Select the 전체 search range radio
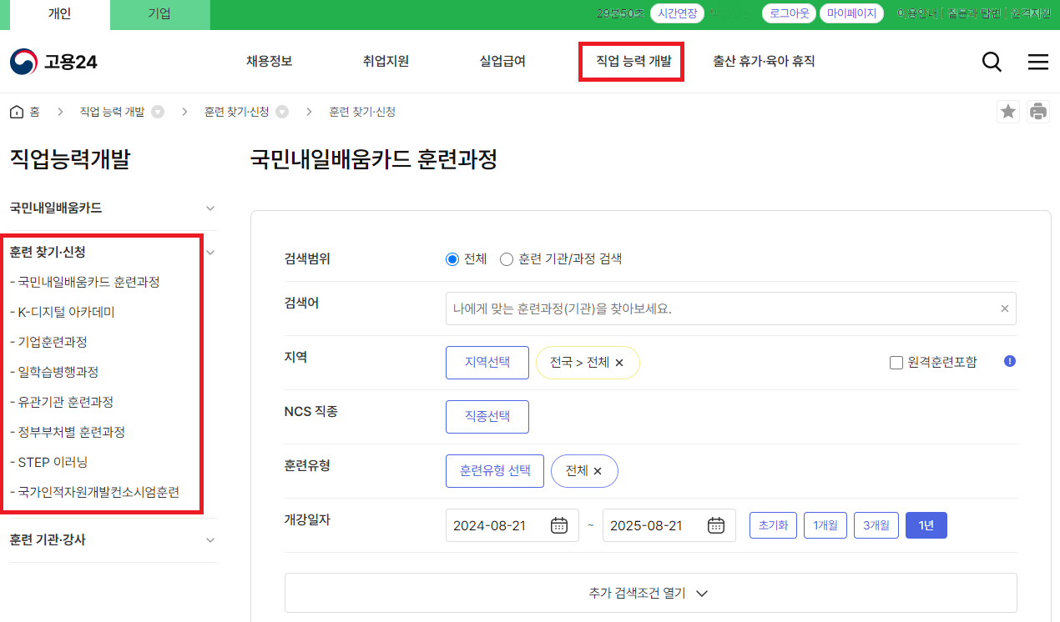The height and width of the screenshot is (622, 1060). click(453, 259)
